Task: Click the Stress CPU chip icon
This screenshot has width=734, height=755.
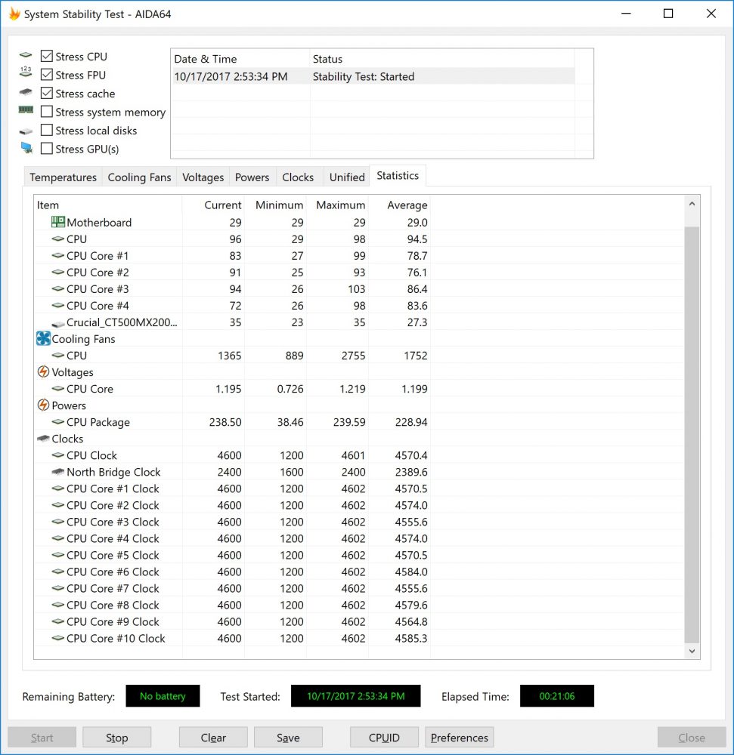Action: 26,55
